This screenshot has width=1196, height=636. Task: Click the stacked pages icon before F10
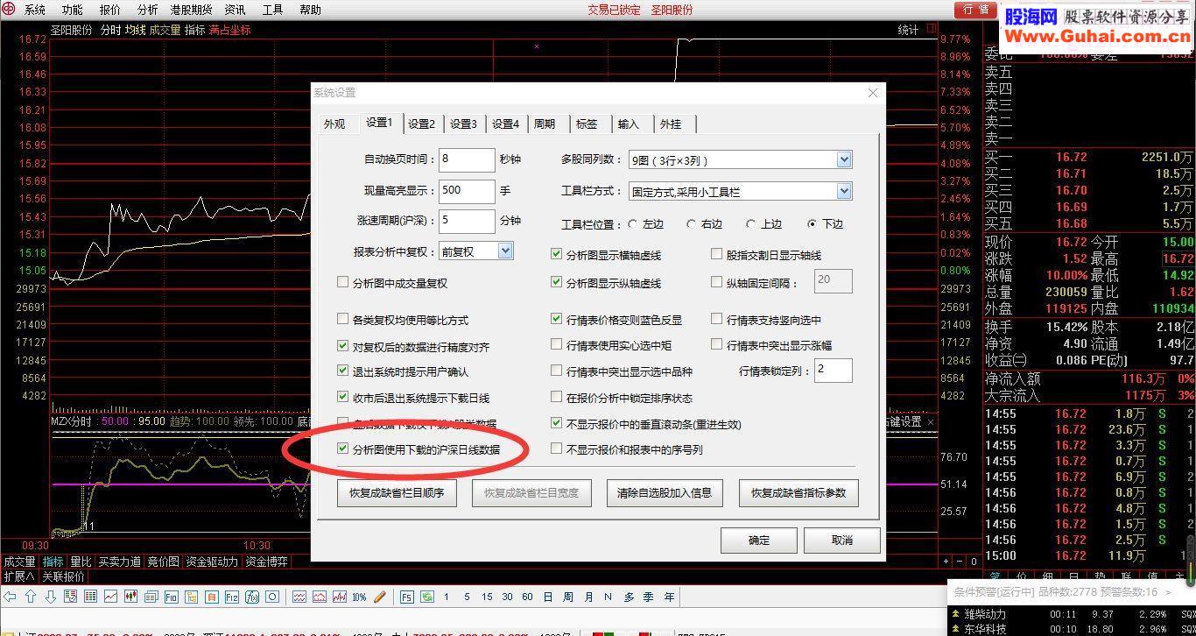pyautogui.click(x=151, y=597)
